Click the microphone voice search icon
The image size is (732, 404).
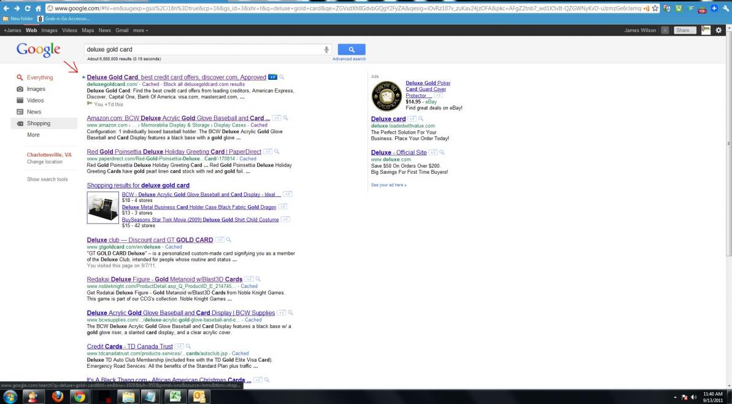327,50
